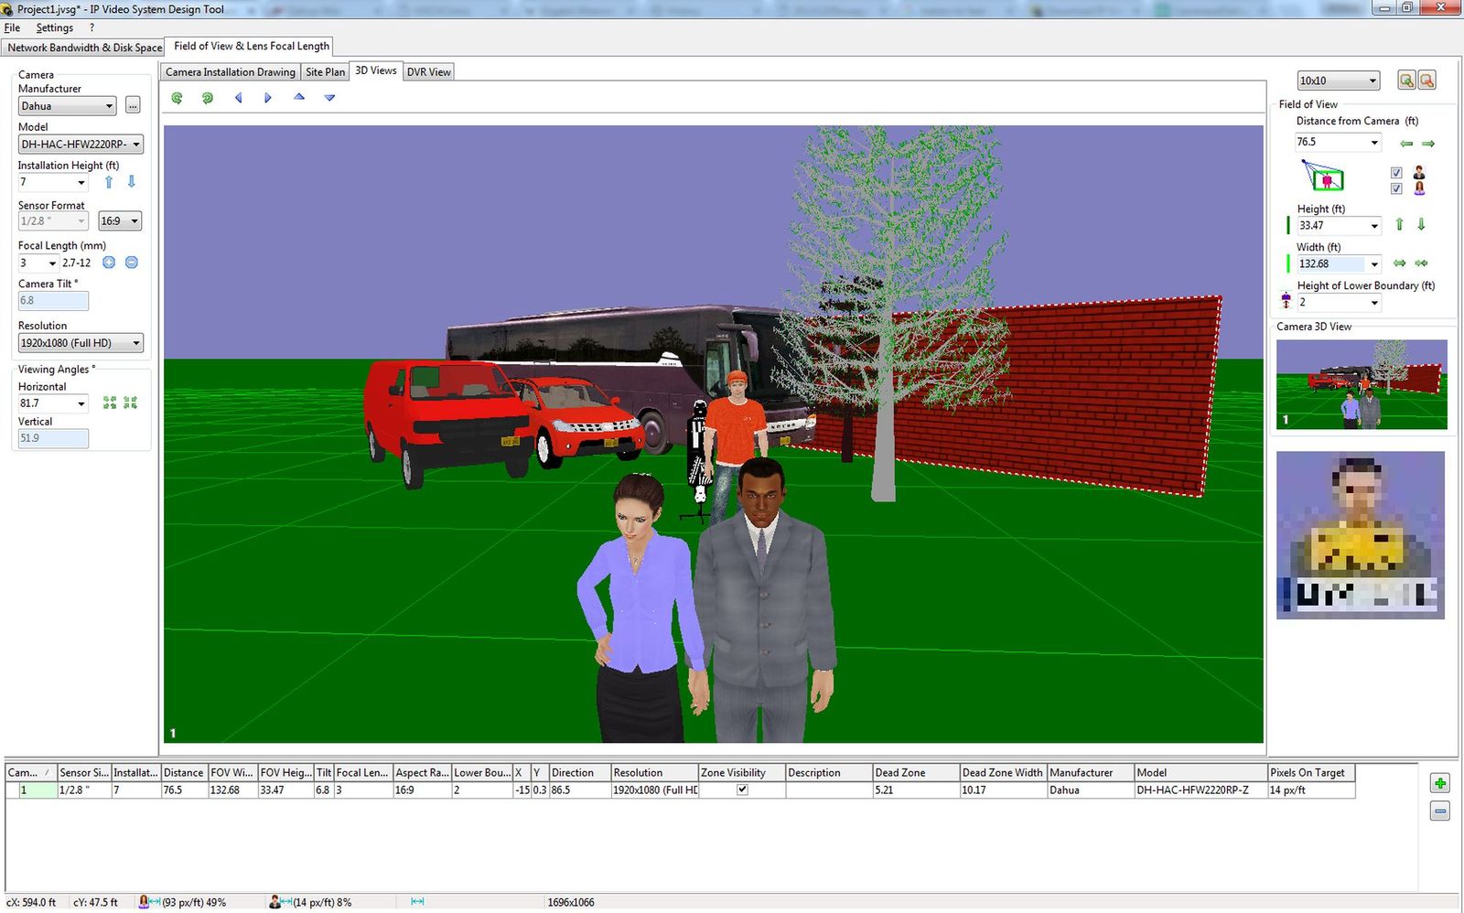
Task: Pan 3D view left with blue left arrow
Action: (x=238, y=98)
